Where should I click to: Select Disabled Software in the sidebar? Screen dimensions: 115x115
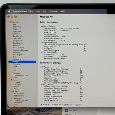(21, 100)
